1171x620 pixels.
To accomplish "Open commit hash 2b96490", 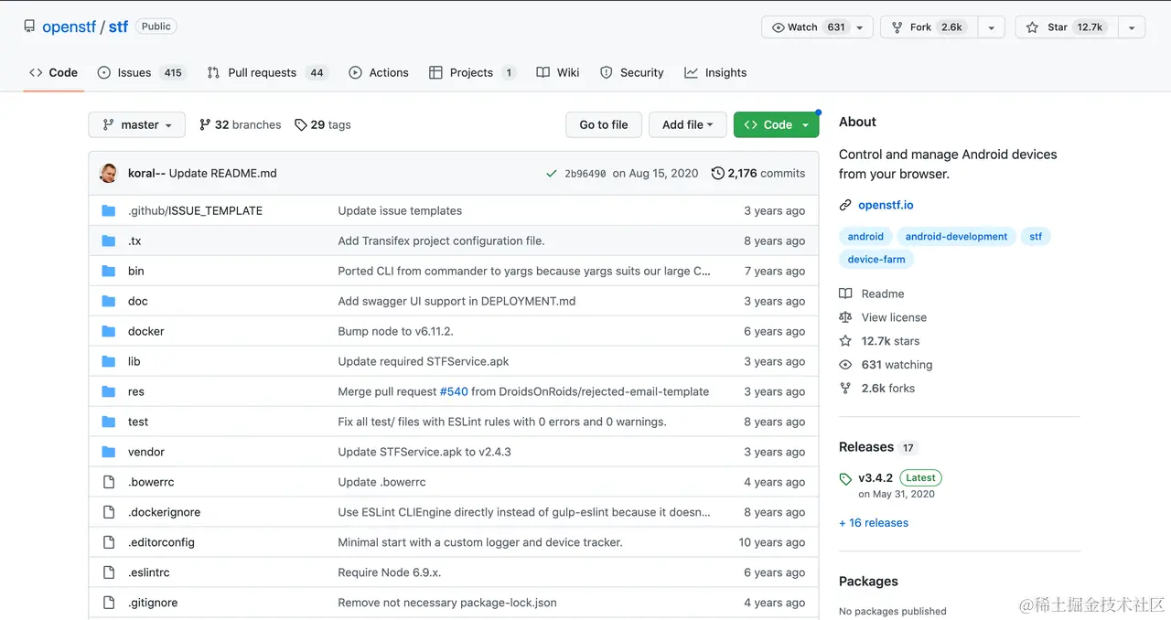I will tap(585, 174).
